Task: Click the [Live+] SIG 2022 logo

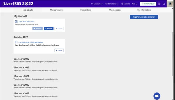Action: click(x=18, y=4)
